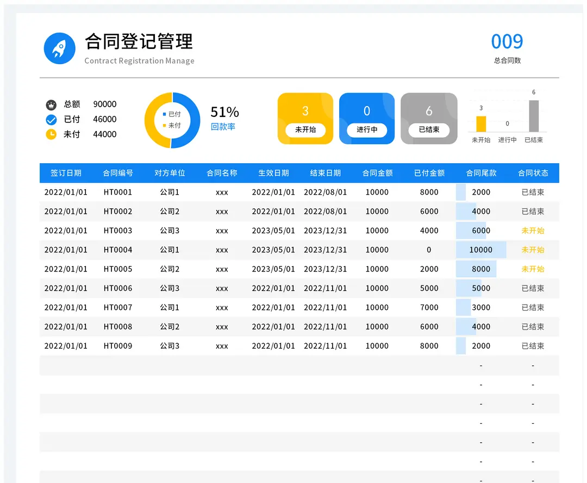
Task: Click contract number cell HT0003
Action: (x=118, y=231)
